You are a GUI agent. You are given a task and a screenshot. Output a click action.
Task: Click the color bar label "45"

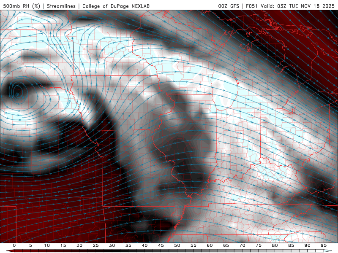coord(161,245)
